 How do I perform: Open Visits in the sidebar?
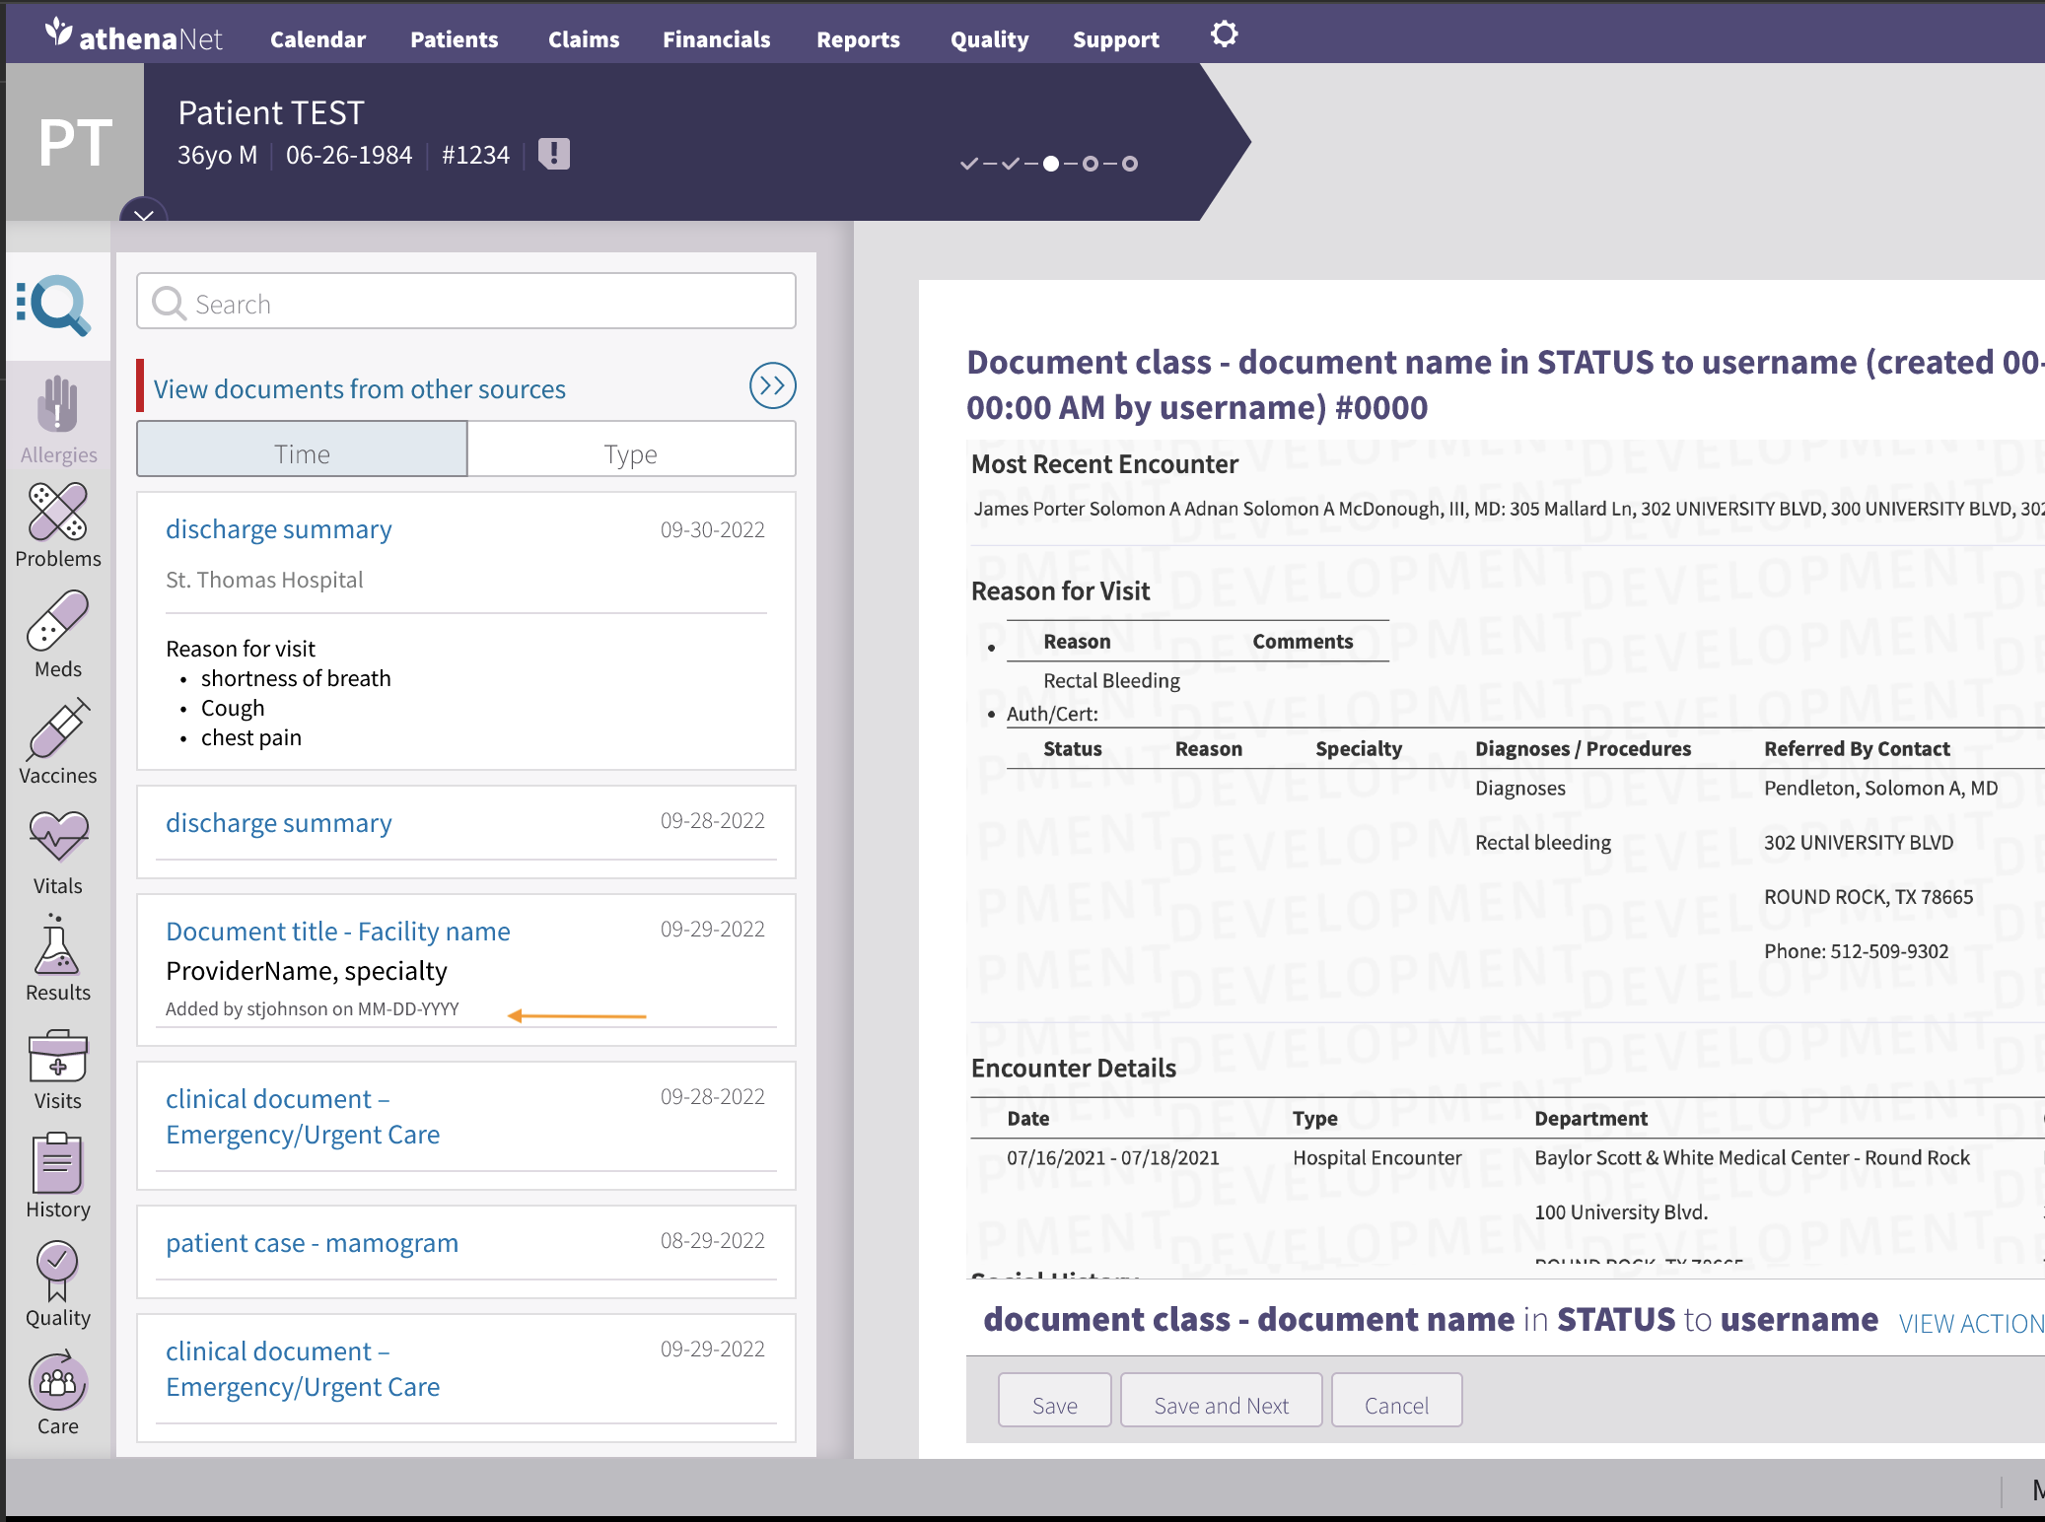58,1071
